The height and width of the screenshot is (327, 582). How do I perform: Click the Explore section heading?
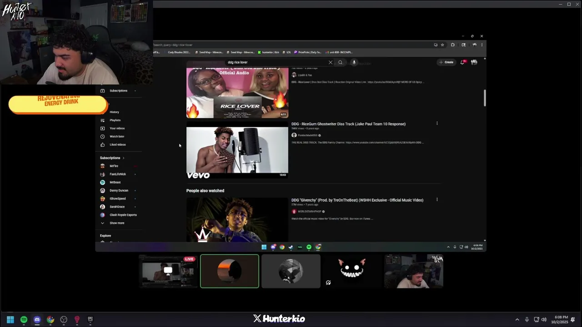[105, 236]
